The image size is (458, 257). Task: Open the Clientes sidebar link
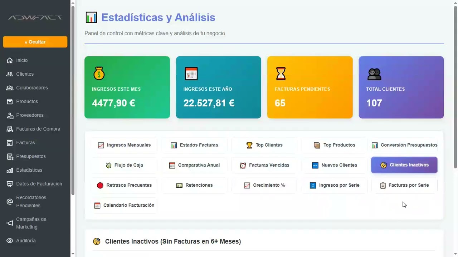coord(25,74)
